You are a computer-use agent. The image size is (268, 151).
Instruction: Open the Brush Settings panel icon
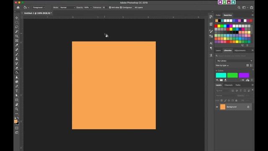(x=211, y=36)
